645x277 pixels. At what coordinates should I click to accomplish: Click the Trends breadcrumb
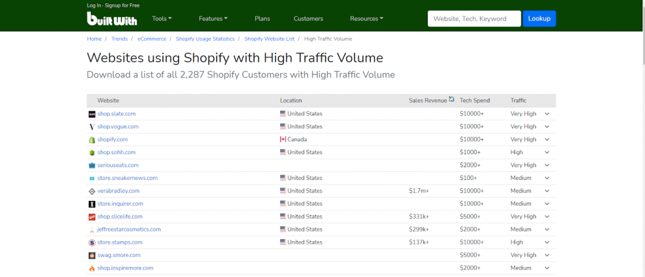(119, 38)
